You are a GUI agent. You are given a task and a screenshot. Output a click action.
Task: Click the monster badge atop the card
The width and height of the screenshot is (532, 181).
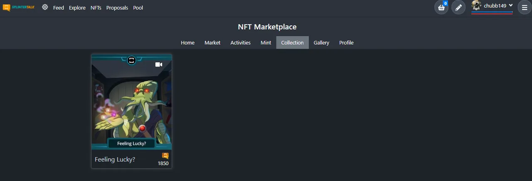(132, 61)
